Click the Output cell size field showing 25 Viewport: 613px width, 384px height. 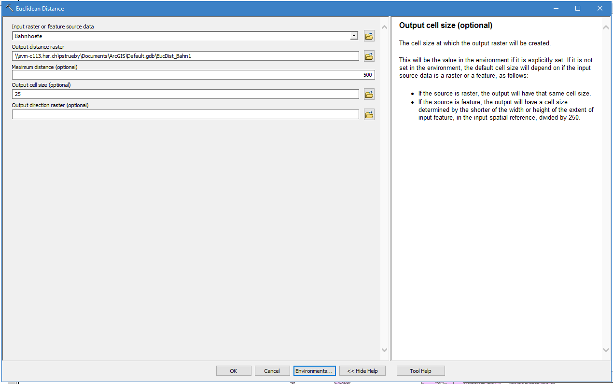point(185,95)
